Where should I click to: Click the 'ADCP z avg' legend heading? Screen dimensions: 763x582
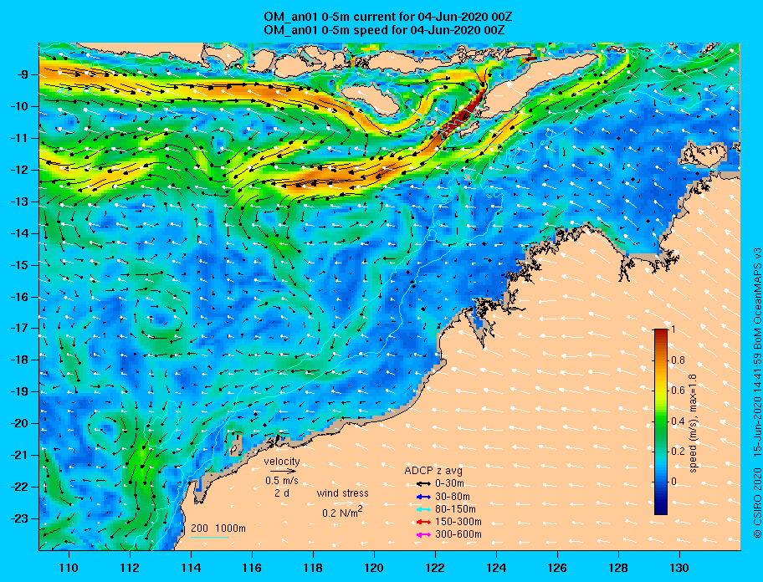coord(433,471)
